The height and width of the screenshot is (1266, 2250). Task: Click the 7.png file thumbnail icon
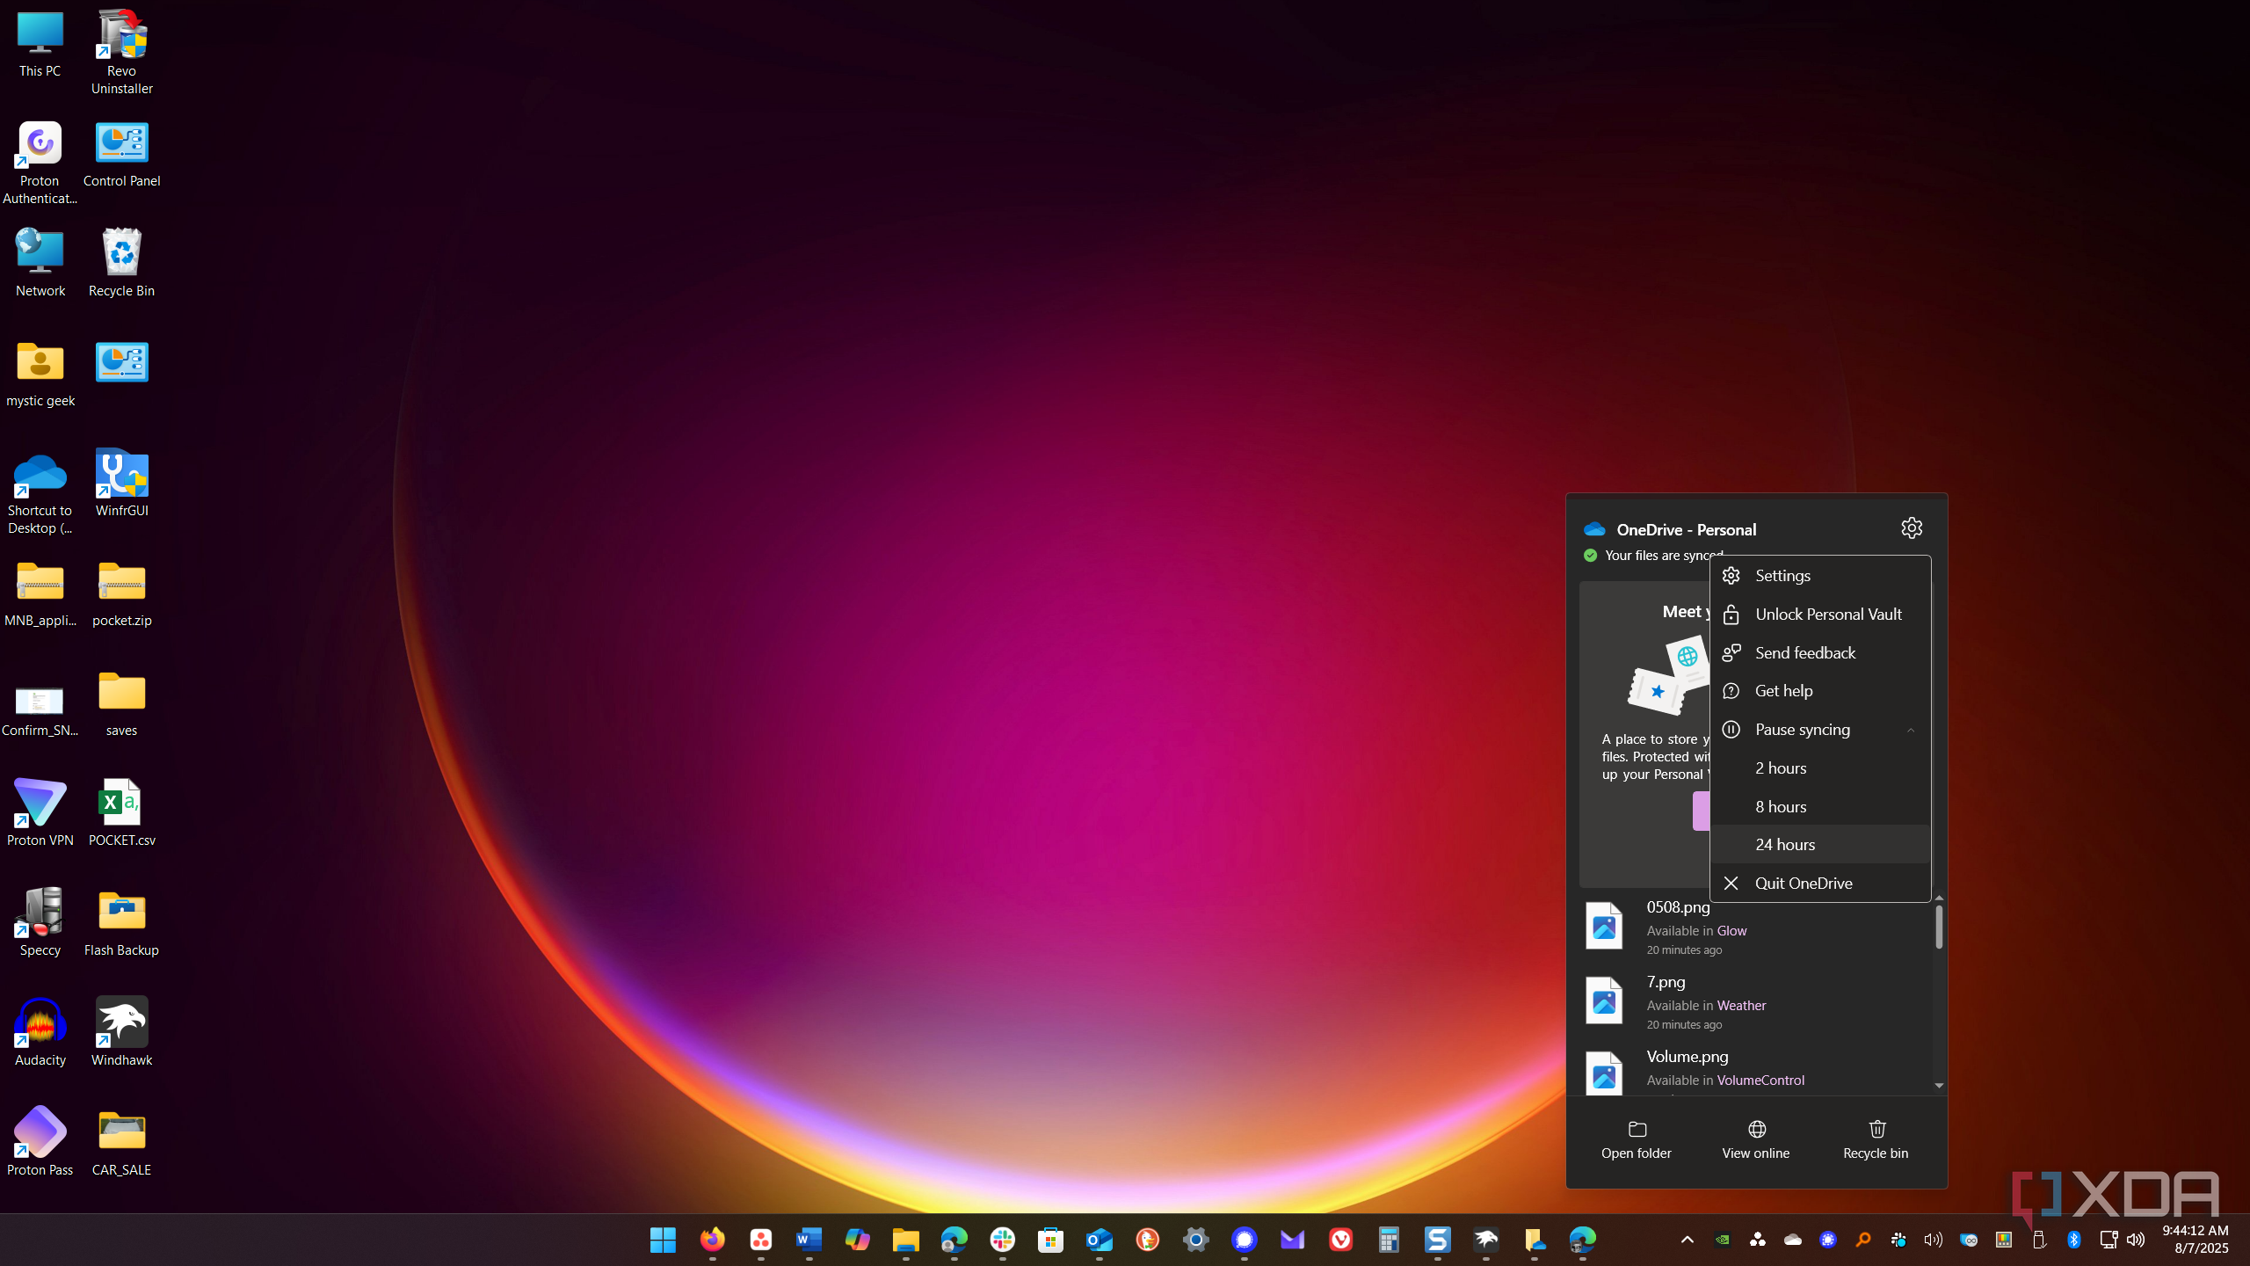(x=1604, y=1000)
